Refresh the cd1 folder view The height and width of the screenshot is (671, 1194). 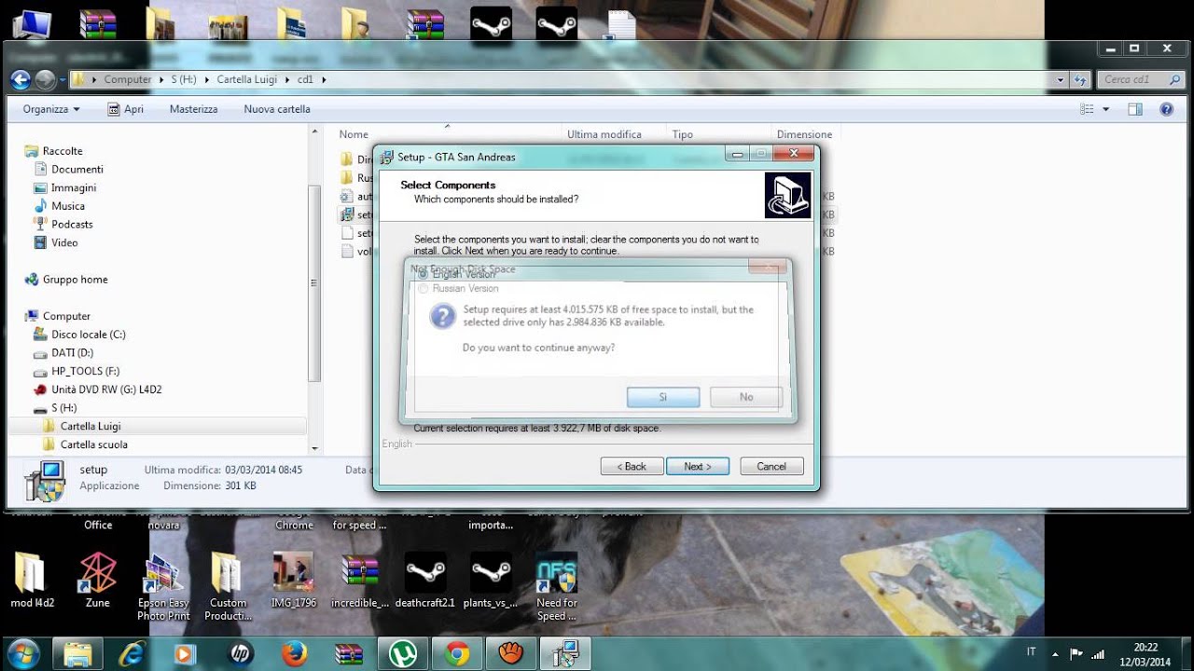click(x=1080, y=80)
